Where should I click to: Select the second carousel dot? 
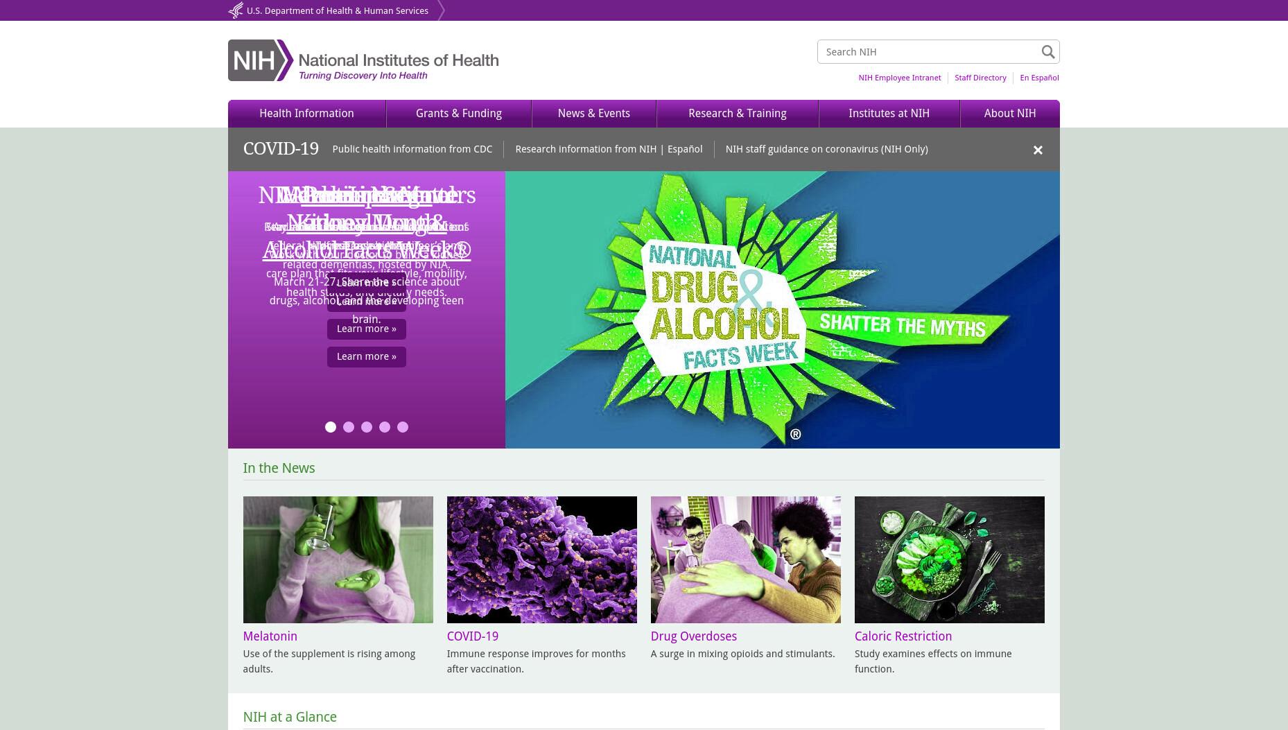[349, 427]
